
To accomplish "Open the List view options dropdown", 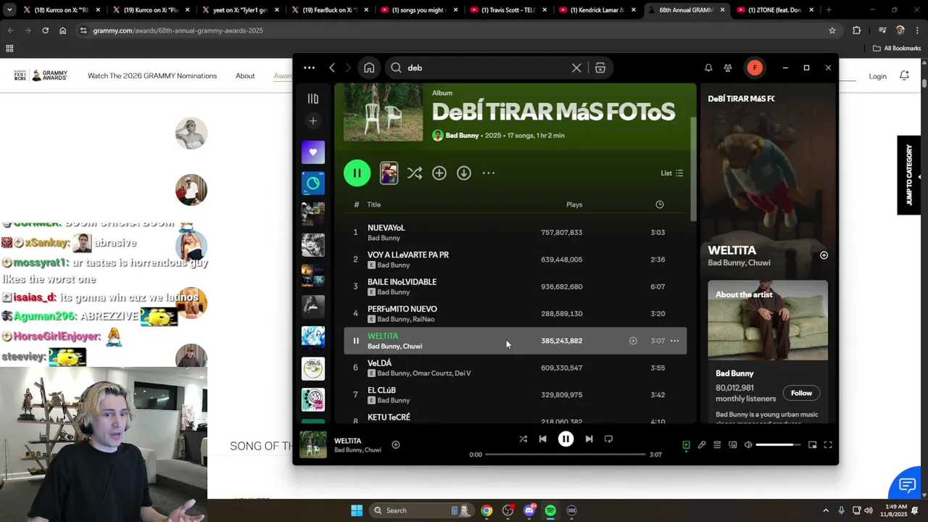I will click(672, 173).
